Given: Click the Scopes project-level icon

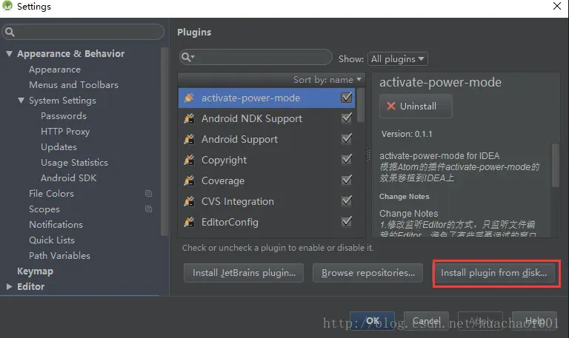Looking at the screenshot, I should point(148,209).
